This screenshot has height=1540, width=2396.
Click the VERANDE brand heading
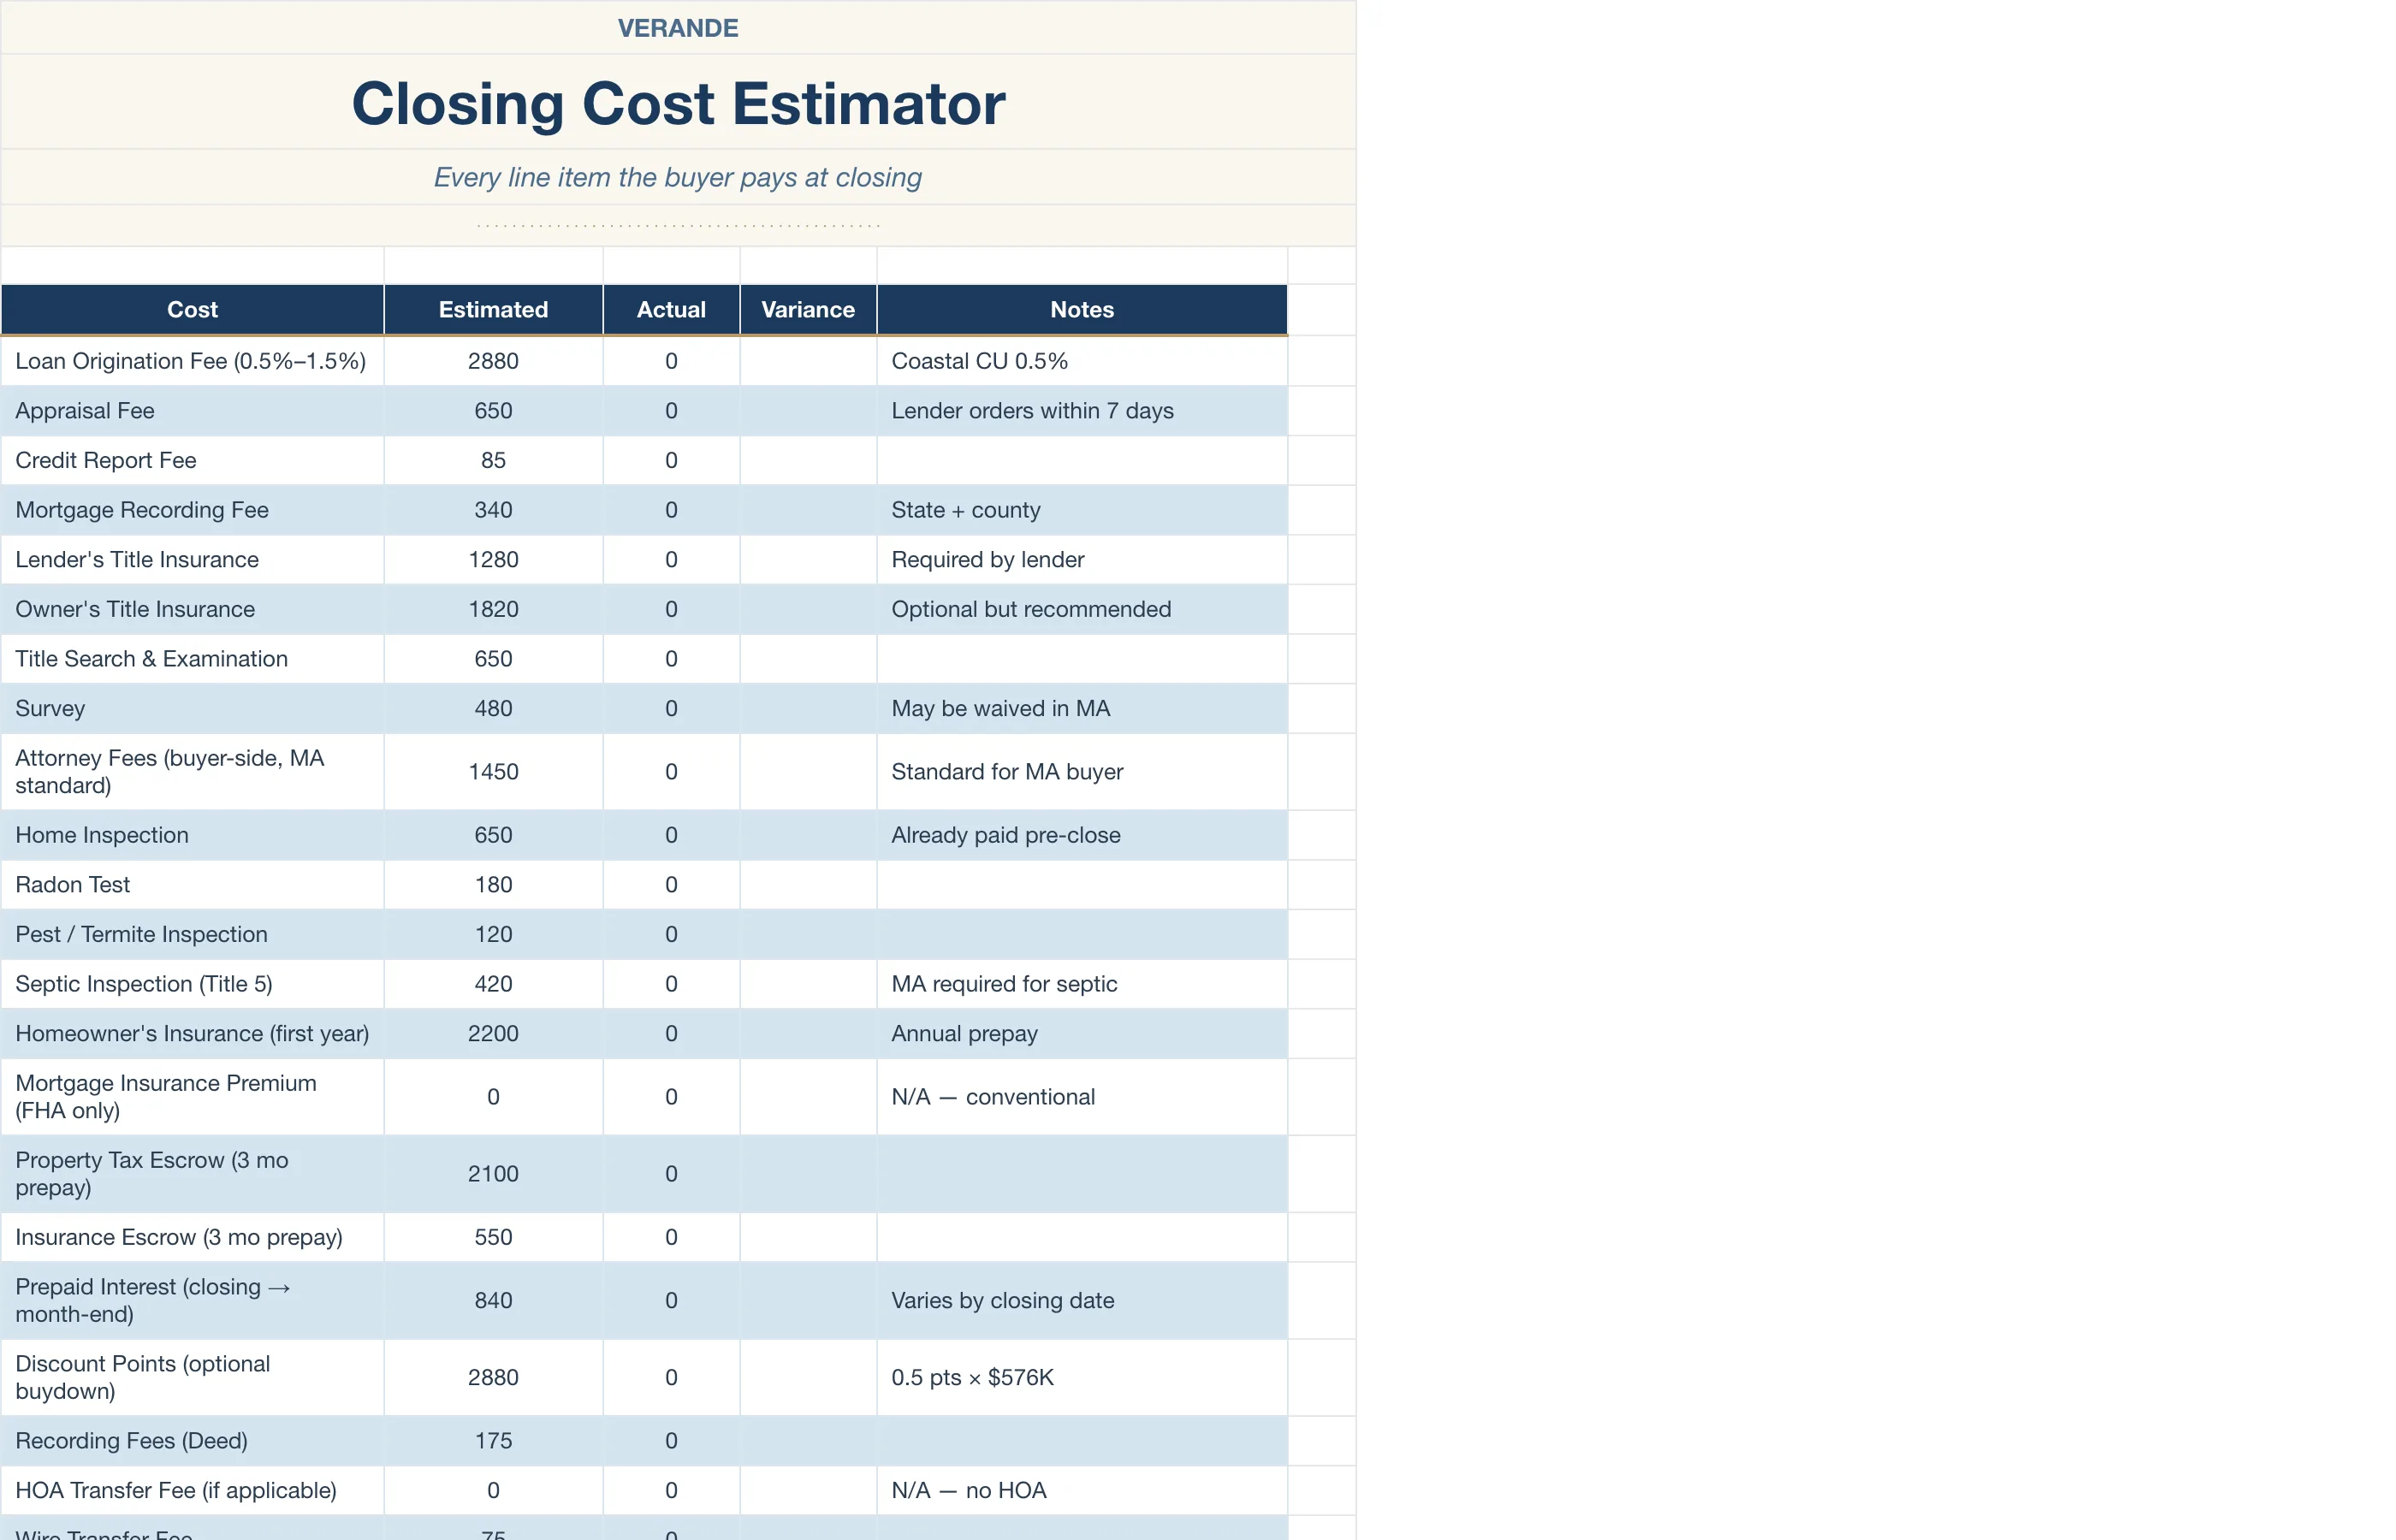point(678,28)
